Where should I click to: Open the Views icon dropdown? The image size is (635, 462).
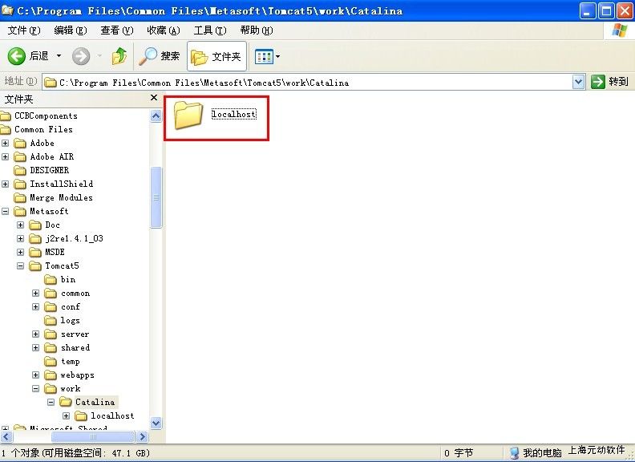coord(267,56)
